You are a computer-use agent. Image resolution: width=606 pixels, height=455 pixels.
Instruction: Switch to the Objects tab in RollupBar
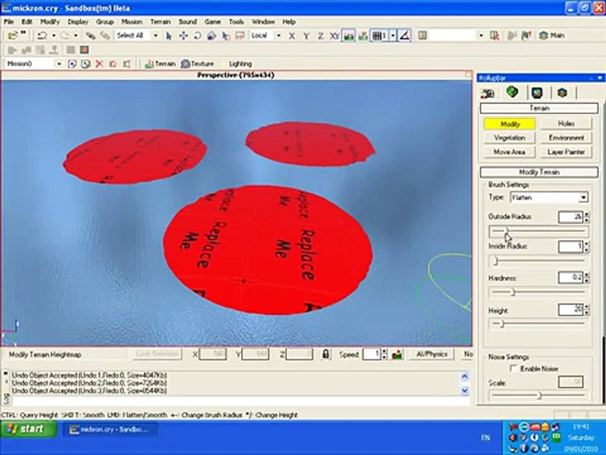(488, 93)
